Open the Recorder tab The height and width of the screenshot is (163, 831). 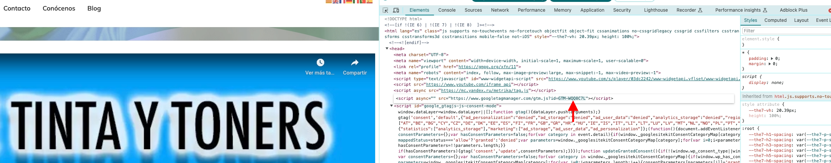click(x=689, y=10)
